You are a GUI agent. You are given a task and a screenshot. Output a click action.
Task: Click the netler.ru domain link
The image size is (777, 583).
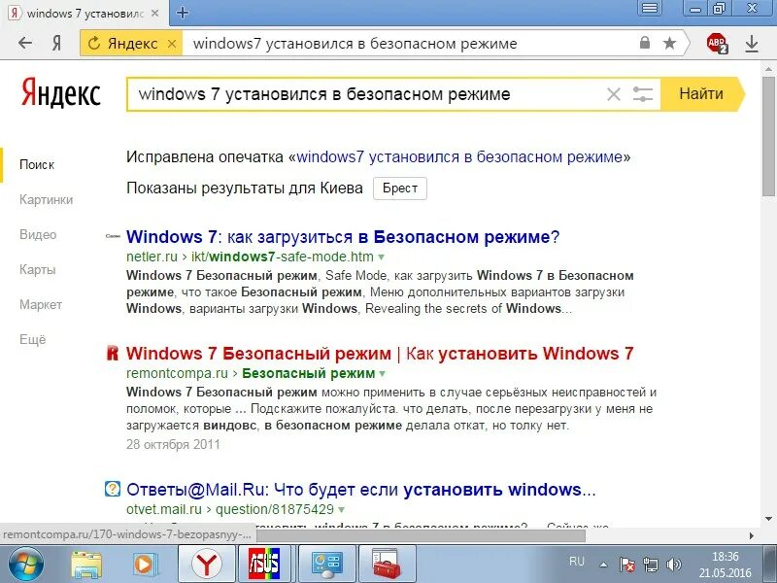[x=152, y=257]
